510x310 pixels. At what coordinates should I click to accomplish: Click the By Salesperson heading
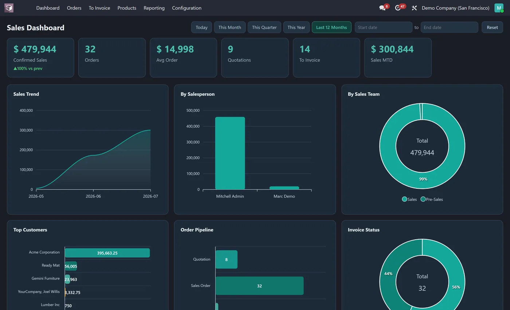[x=197, y=94]
